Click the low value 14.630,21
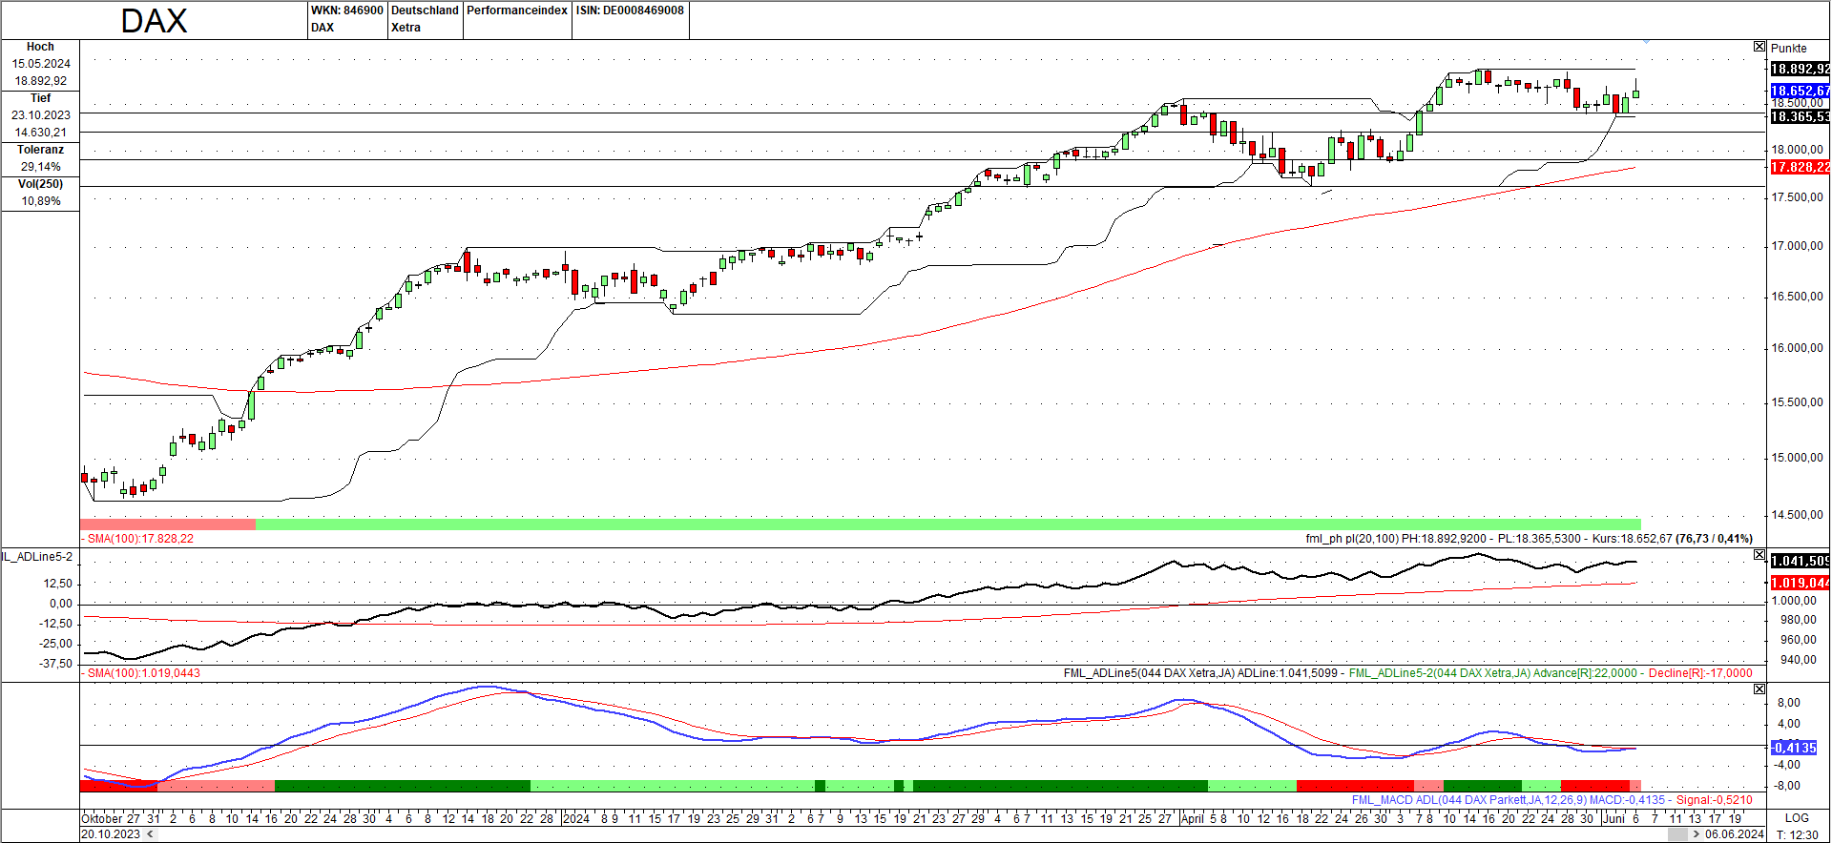The width and height of the screenshot is (1832, 843). (x=40, y=133)
